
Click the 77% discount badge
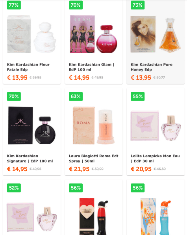[x=14, y=5]
